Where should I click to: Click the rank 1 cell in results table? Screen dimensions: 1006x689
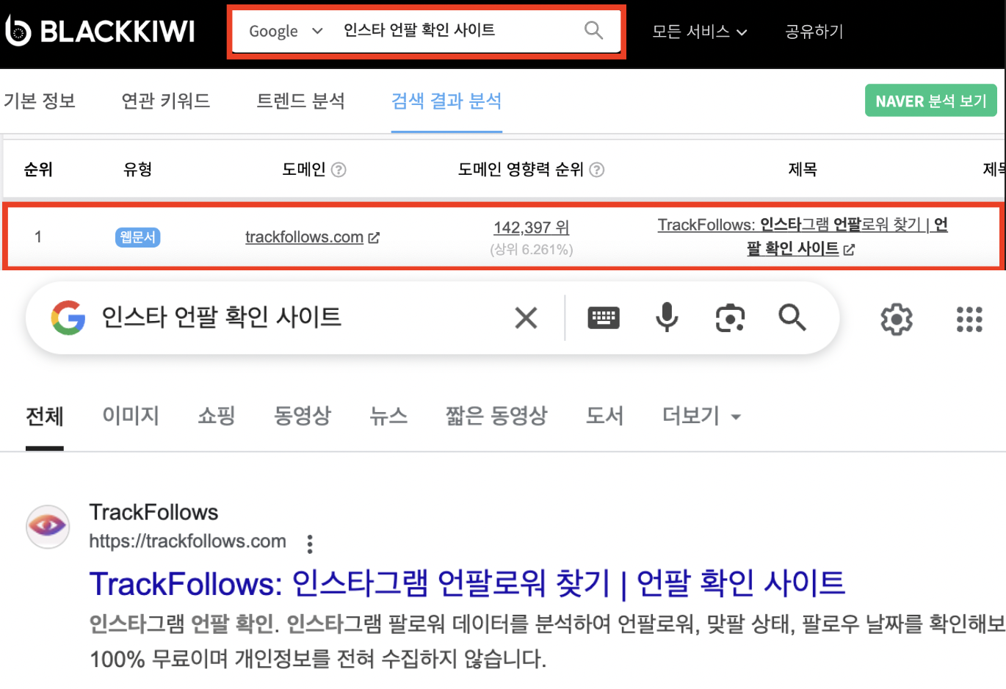[38, 237]
